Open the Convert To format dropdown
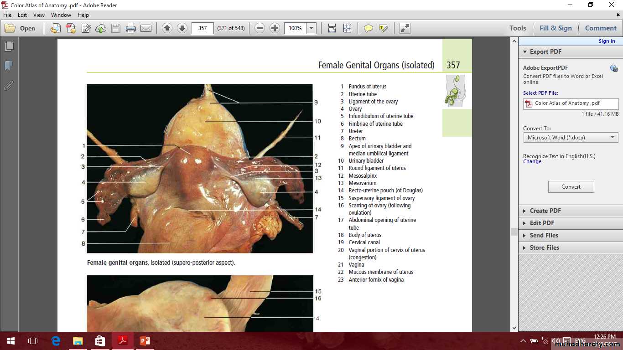 point(571,137)
